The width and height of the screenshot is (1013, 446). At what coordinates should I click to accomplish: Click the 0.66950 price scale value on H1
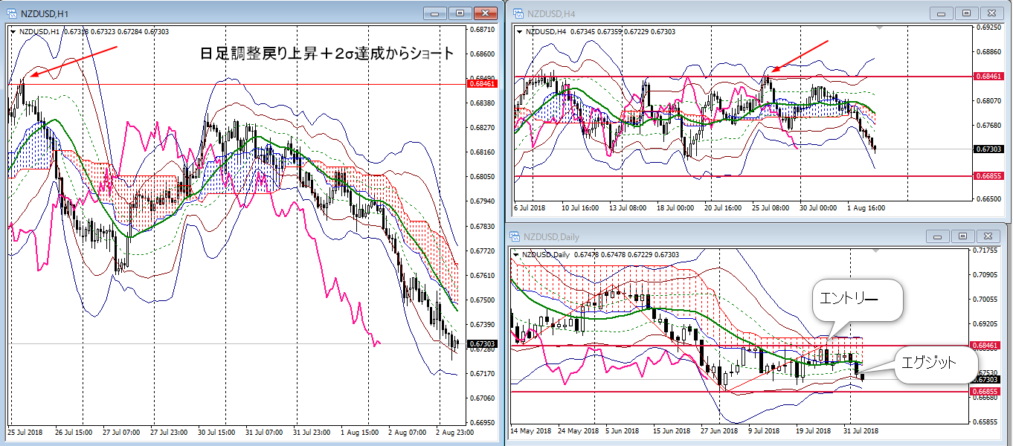click(483, 422)
